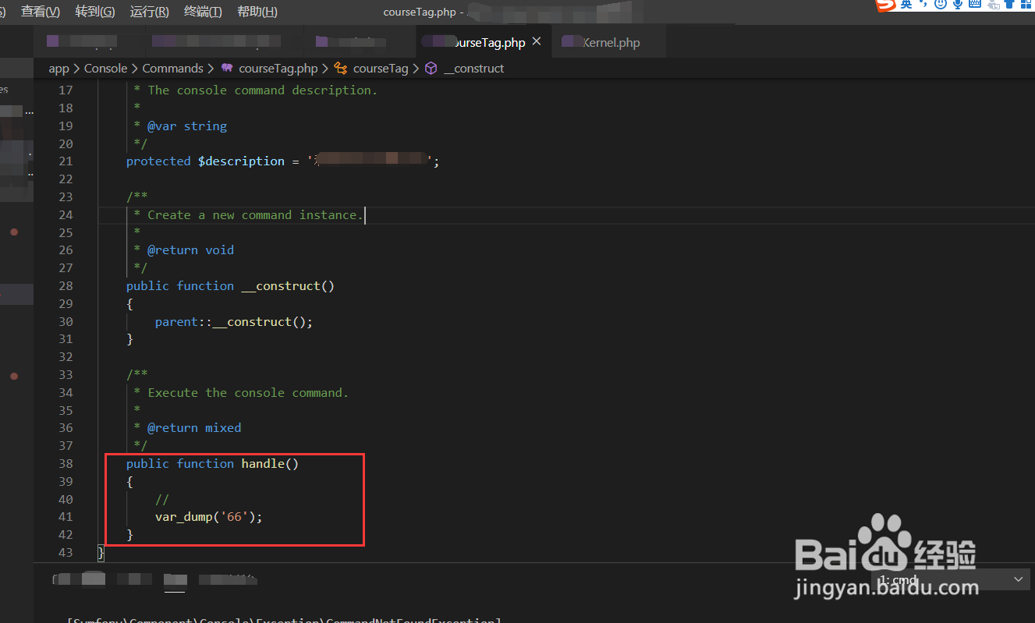Open courseTag class breadcrumb symbol list
Image resolution: width=1035 pixels, height=623 pixels.
(x=381, y=69)
